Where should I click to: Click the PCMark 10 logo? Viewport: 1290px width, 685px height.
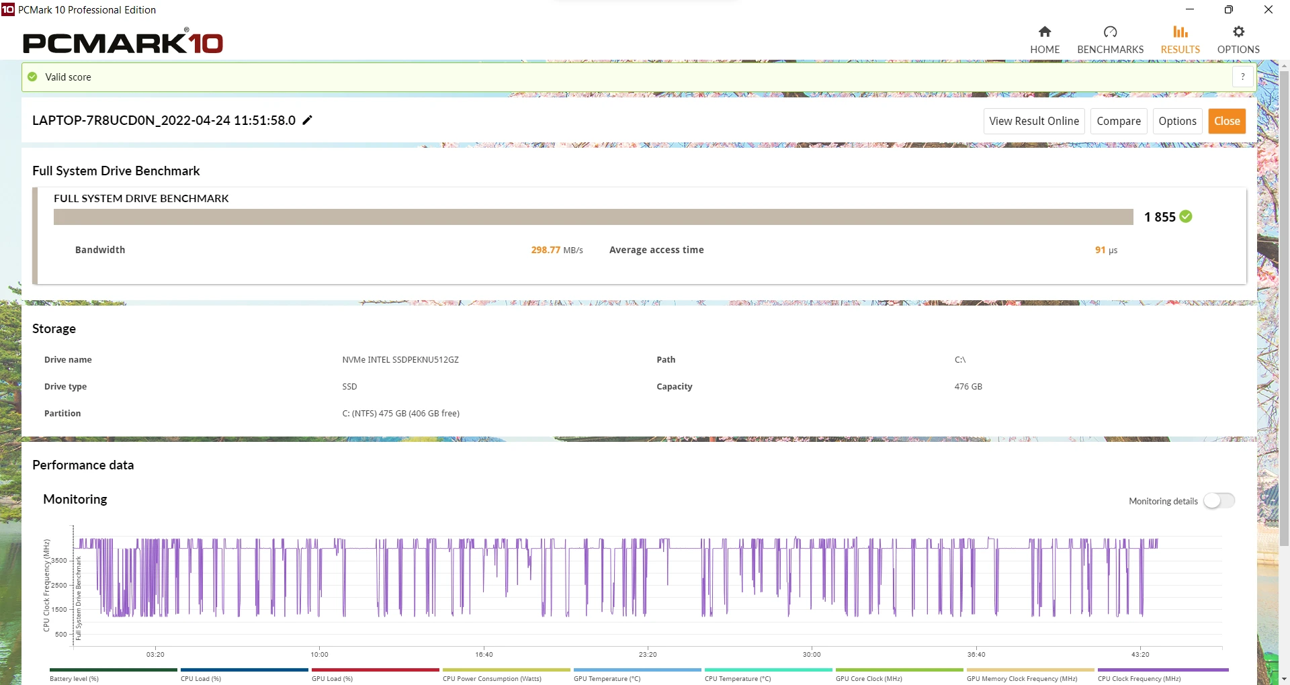pyautogui.click(x=123, y=42)
